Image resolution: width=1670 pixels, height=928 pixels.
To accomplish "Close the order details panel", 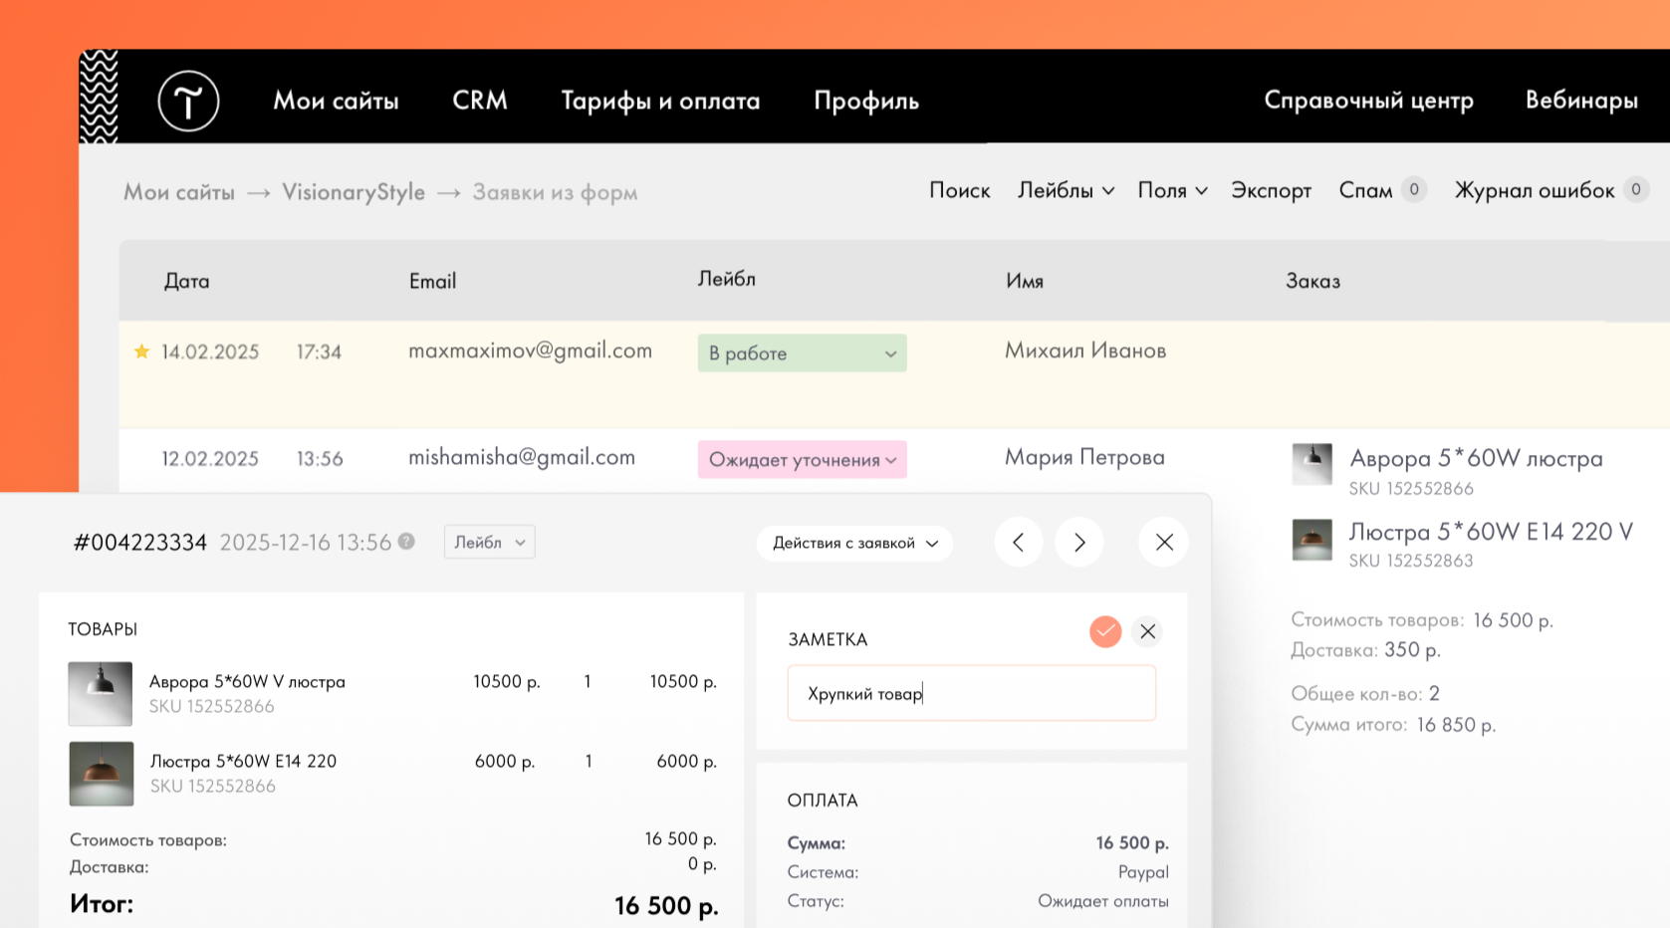I will tap(1164, 543).
